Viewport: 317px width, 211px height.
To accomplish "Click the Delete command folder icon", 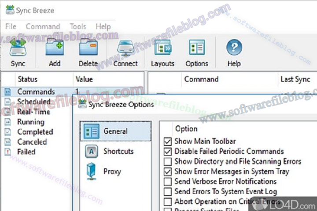I will coord(88,47).
